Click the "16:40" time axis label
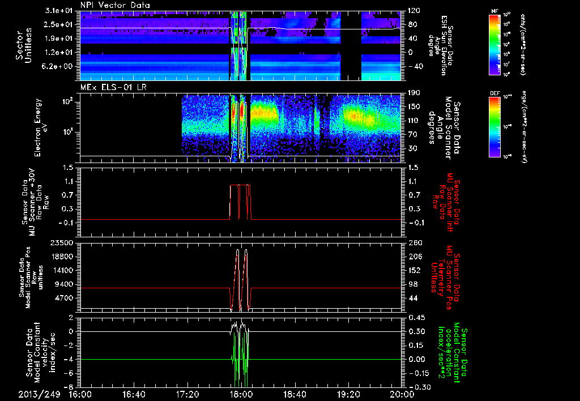This screenshot has width=580, height=401. point(134,394)
